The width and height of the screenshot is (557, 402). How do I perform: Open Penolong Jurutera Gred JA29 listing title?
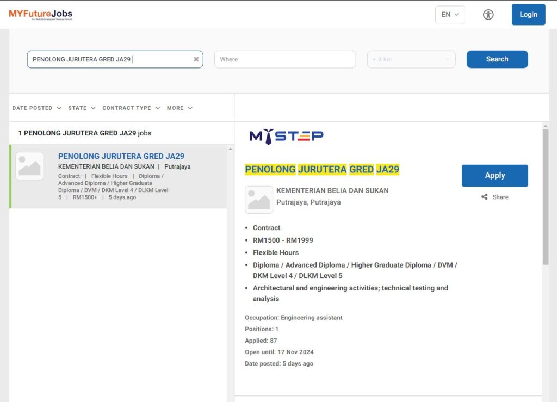(x=121, y=156)
